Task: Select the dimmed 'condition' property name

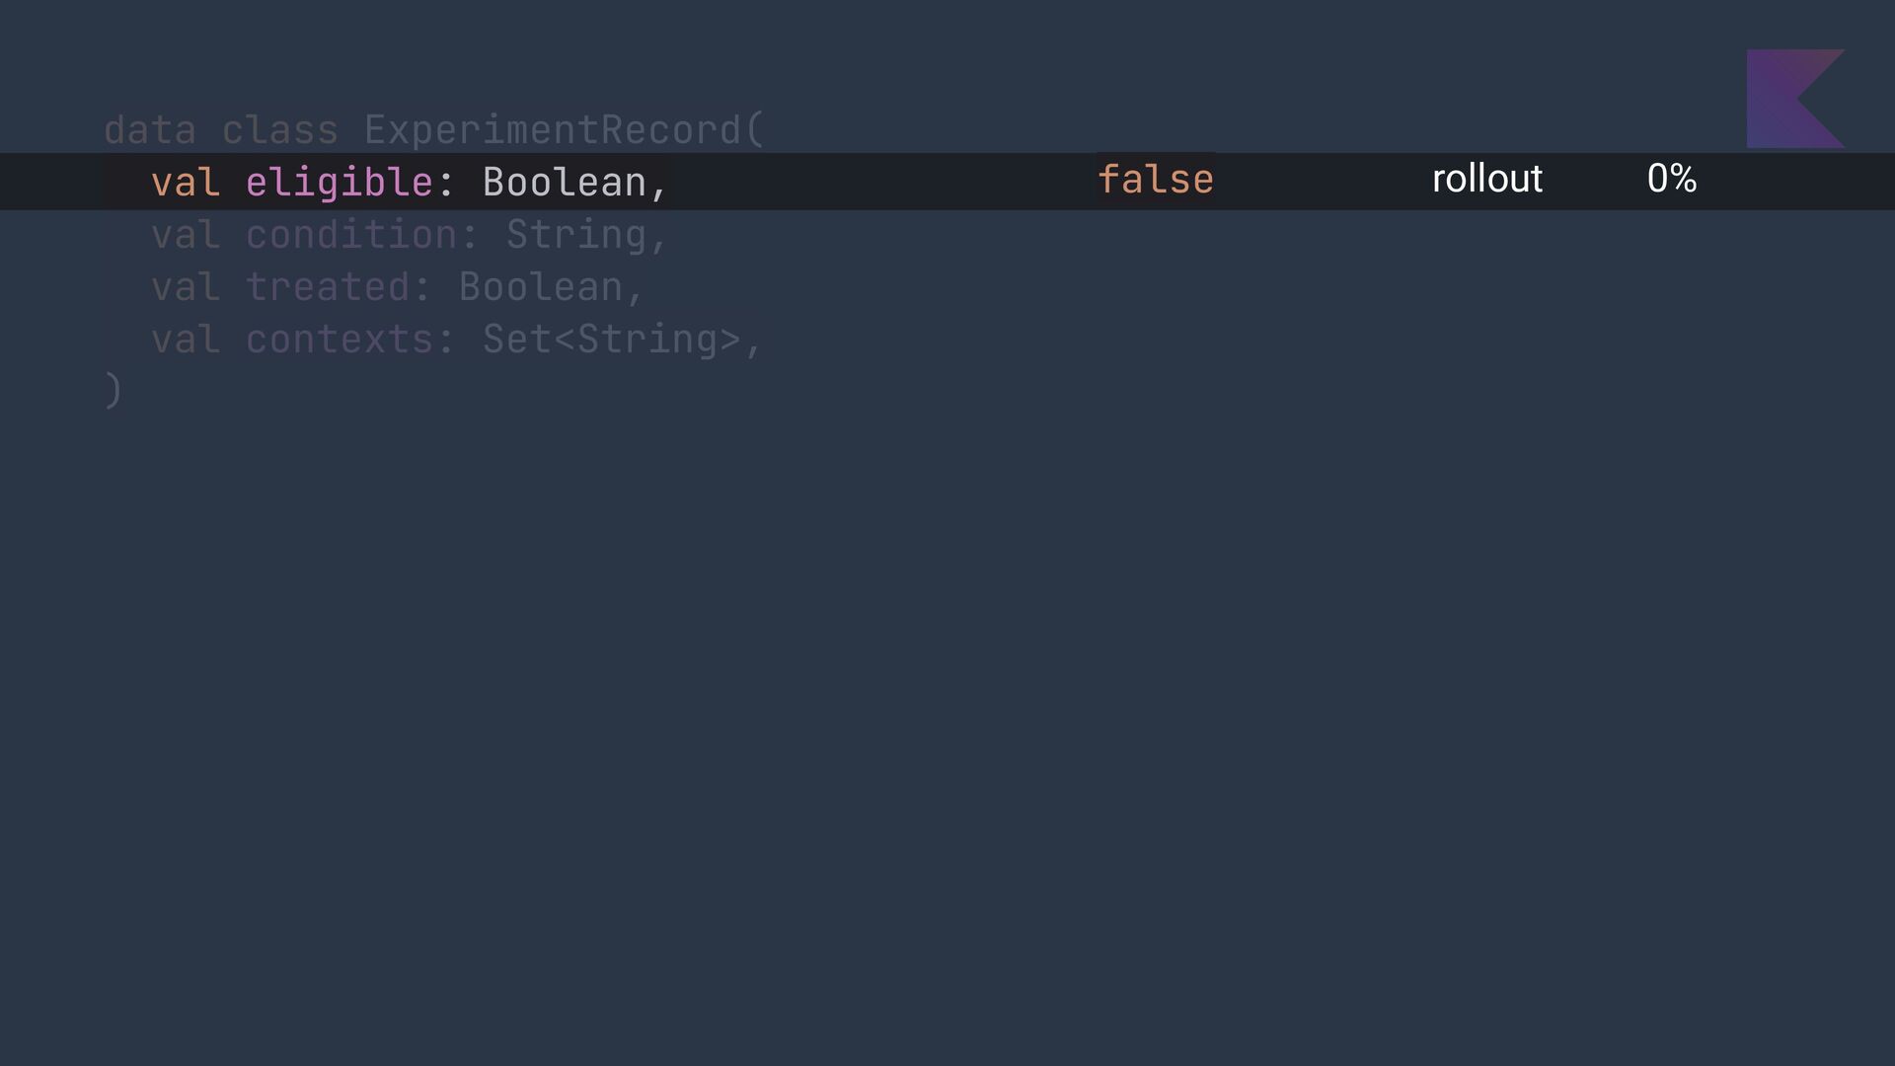Action: [351, 235]
